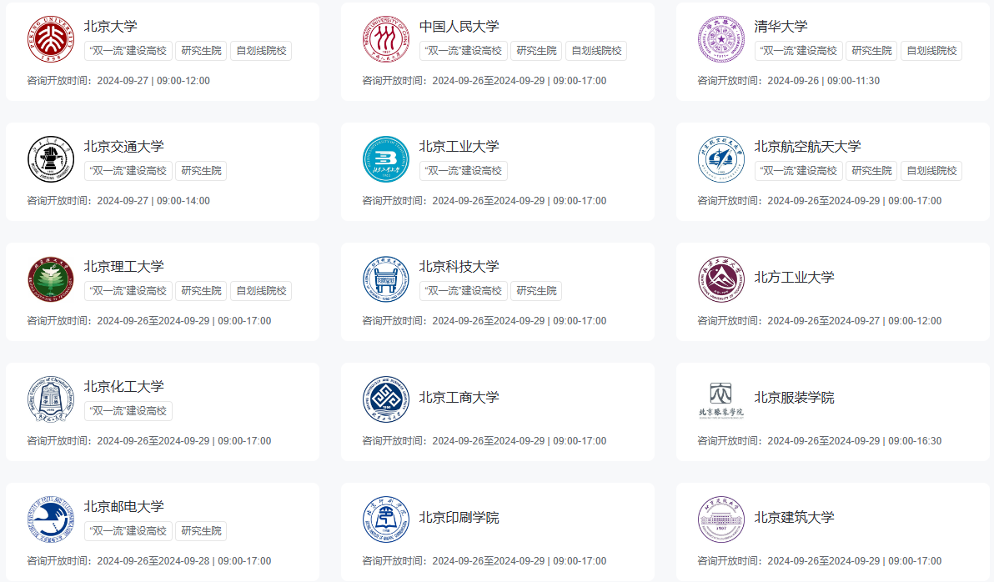Click 清华大学's “双一流”建设高校 tag
994x582 pixels.
coord(799,51)
